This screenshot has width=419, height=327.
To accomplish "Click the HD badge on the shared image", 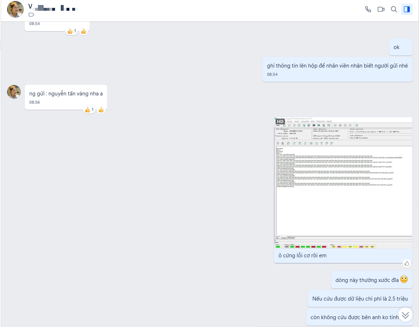I will tap(280, 122).
